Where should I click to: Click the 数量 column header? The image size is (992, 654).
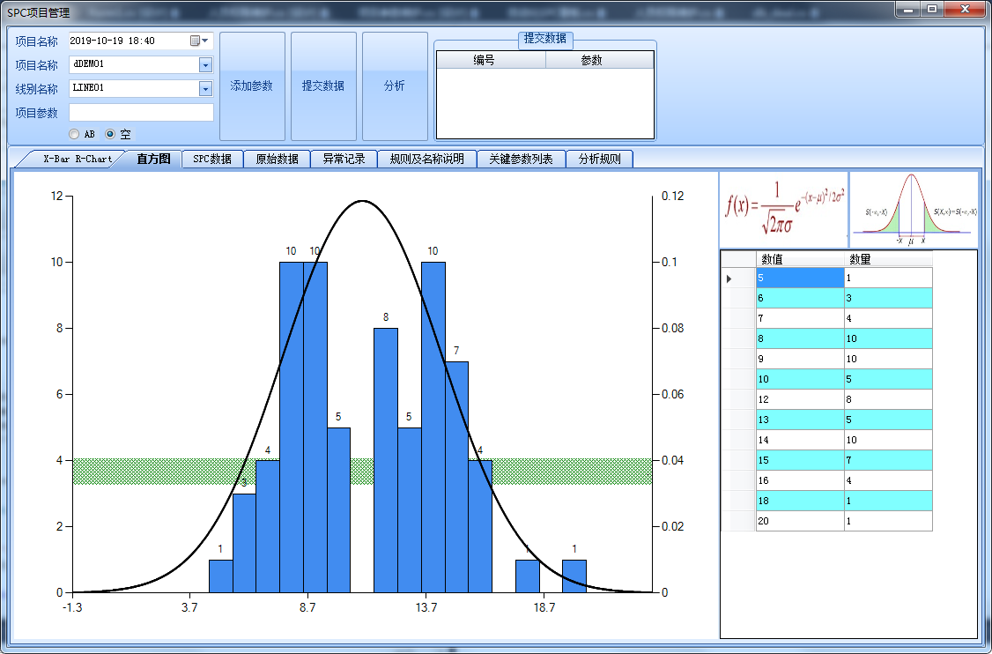tap(887, 259)
